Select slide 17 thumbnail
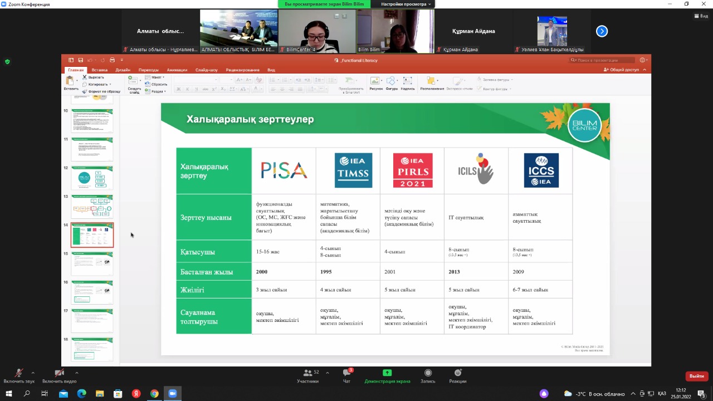713x401 pixels. point(92,321)
